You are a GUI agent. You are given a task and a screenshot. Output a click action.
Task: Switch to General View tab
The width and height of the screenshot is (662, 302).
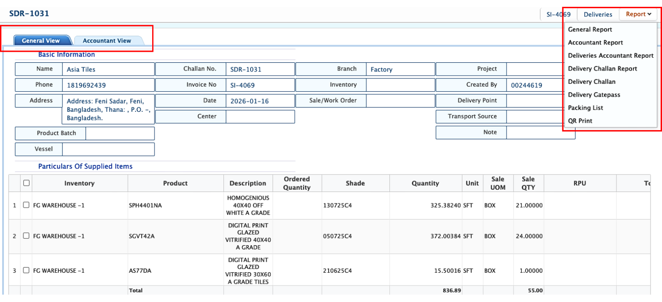(41, 41)
